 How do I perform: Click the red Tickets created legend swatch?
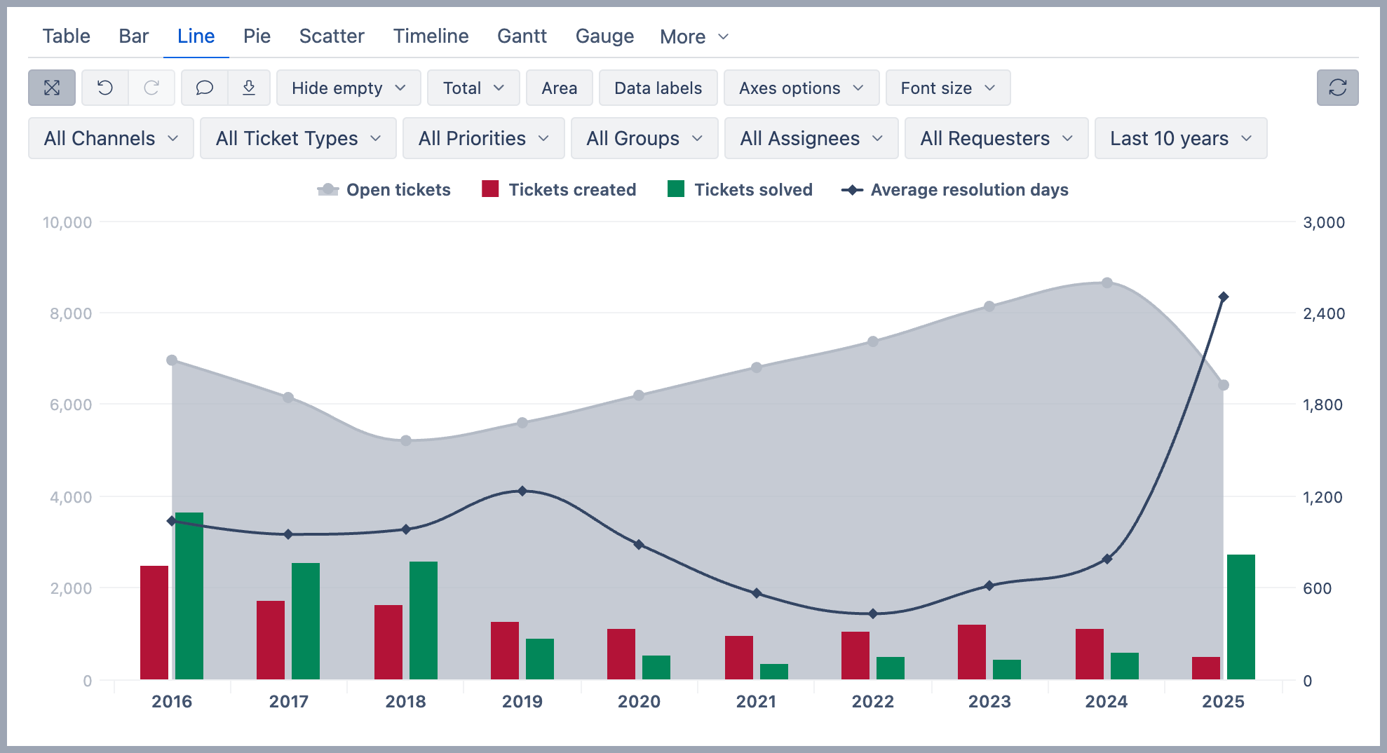490,189
